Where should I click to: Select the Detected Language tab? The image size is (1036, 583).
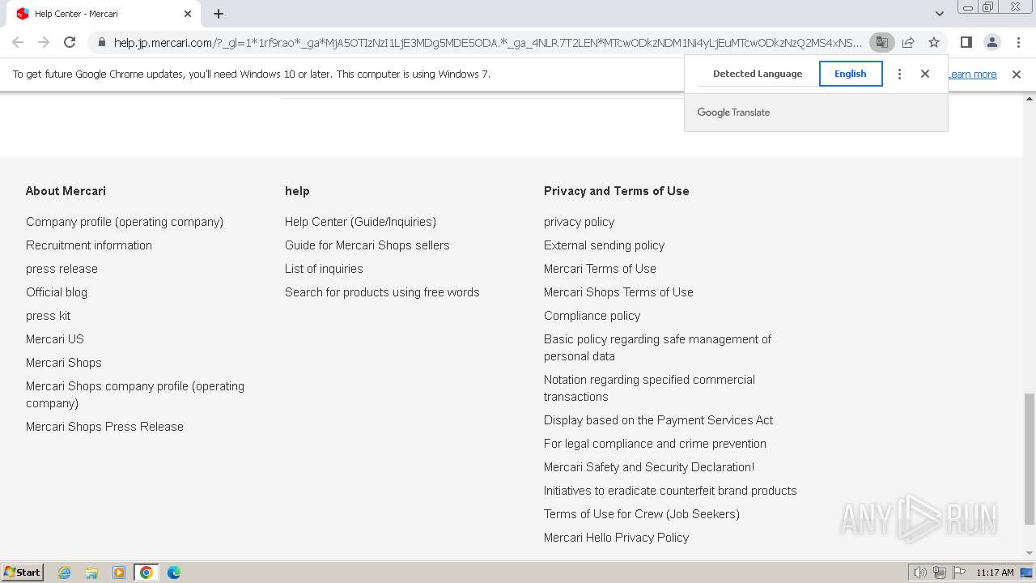pyautogui.click(x=757, y=74)
